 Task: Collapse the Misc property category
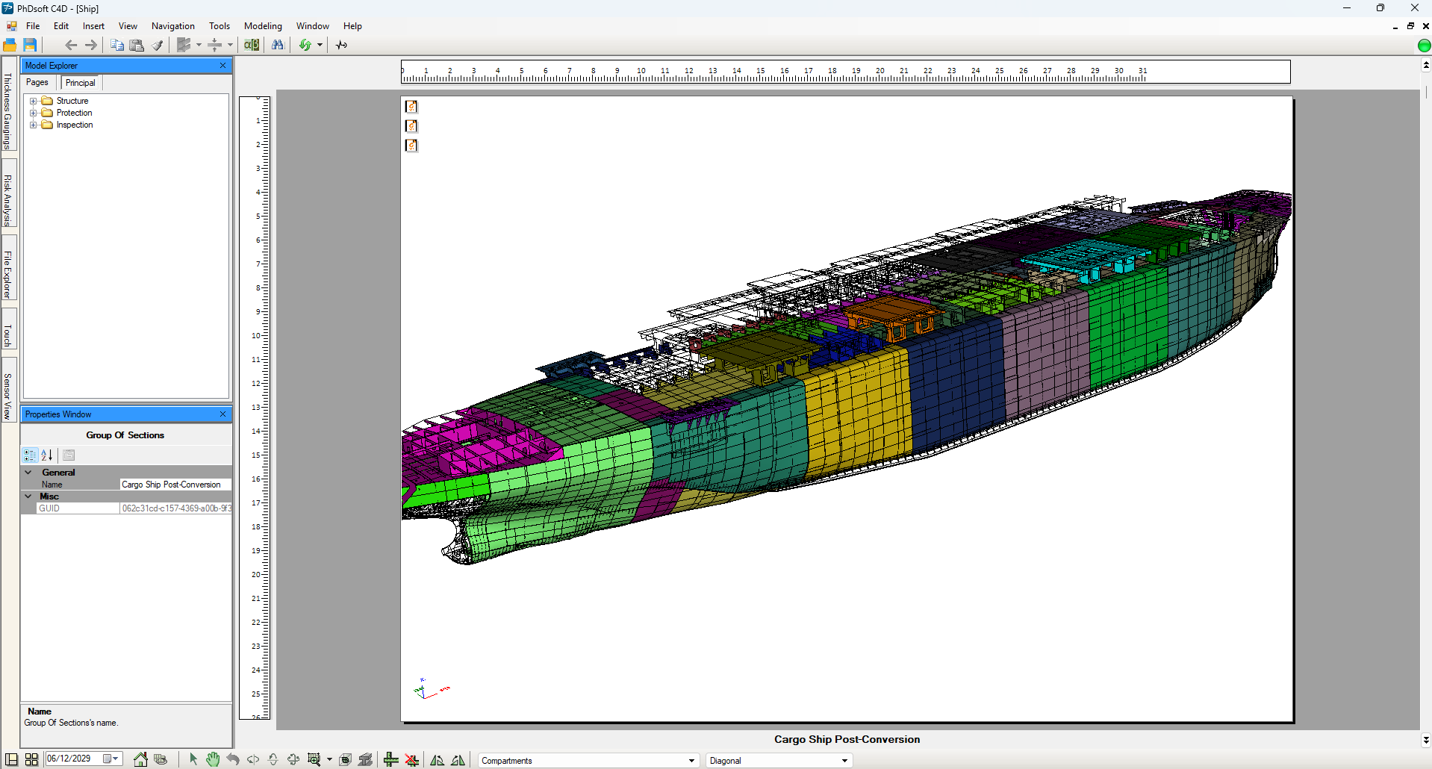coord(28,496)
